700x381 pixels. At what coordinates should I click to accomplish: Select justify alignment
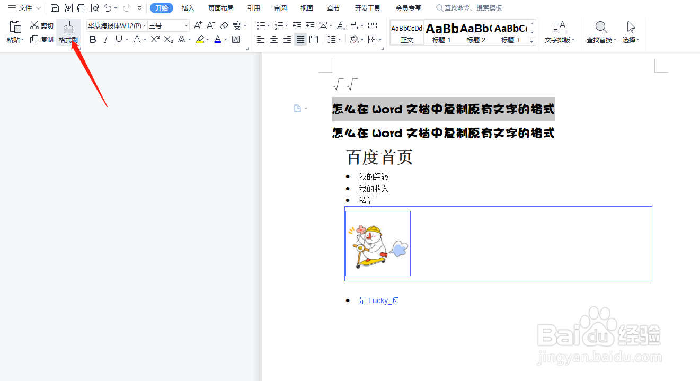tap(300, 39)
